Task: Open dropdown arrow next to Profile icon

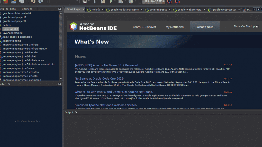Action: (135, 1)
